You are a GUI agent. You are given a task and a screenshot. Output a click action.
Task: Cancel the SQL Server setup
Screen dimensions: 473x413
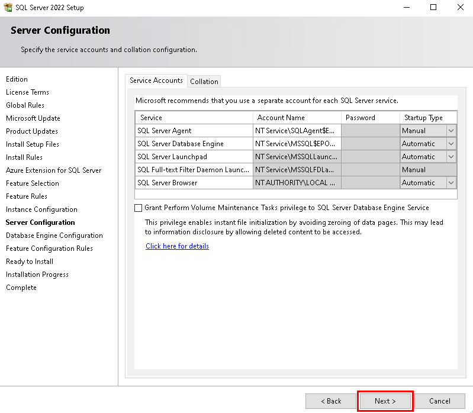click(x=439, y=401)
